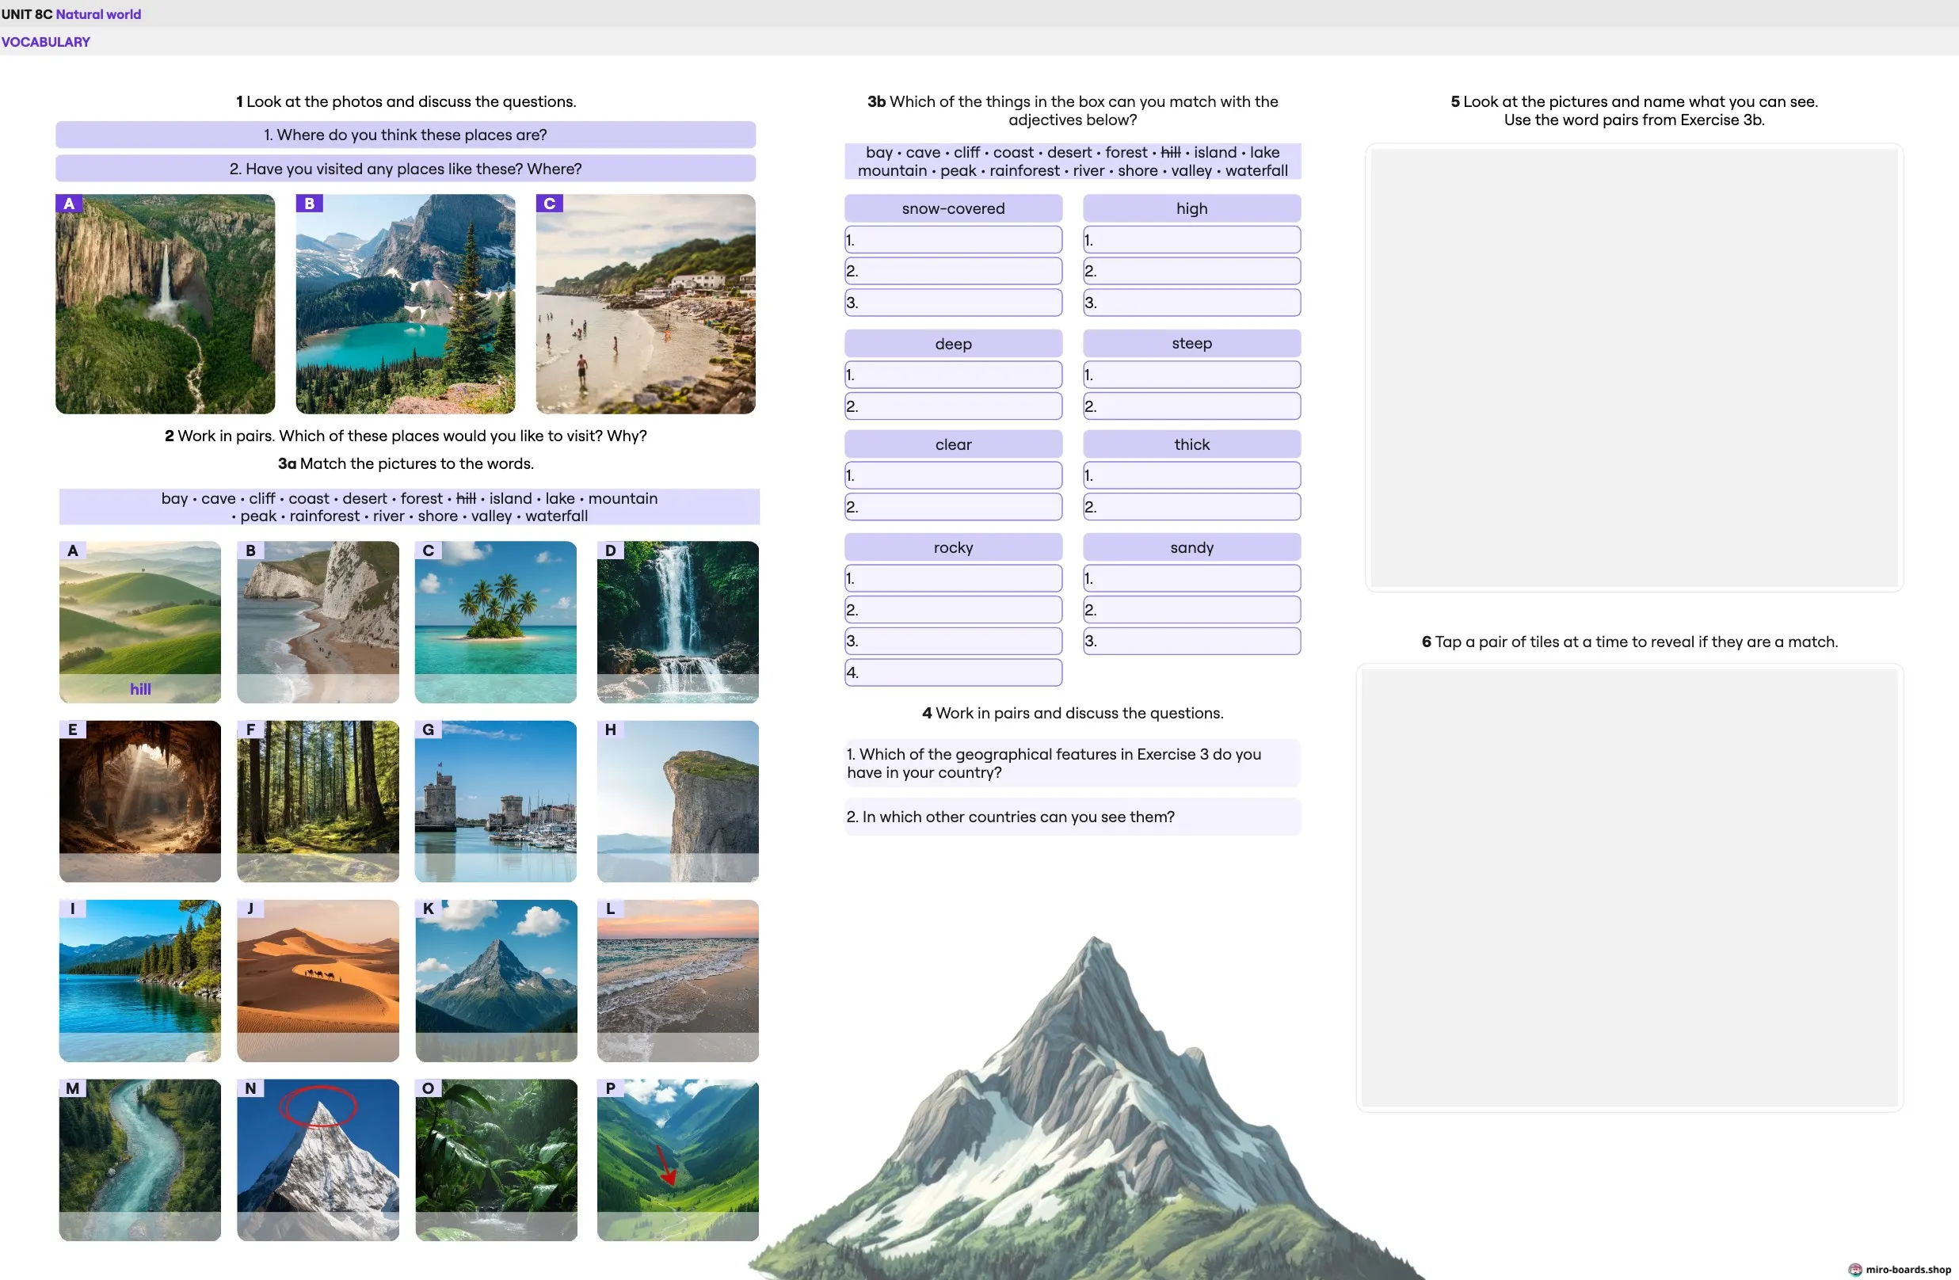Viewport: 1959px width, 1280px height.
Task: Open photo C of the sandy beach coast
Action: [646, 303]
